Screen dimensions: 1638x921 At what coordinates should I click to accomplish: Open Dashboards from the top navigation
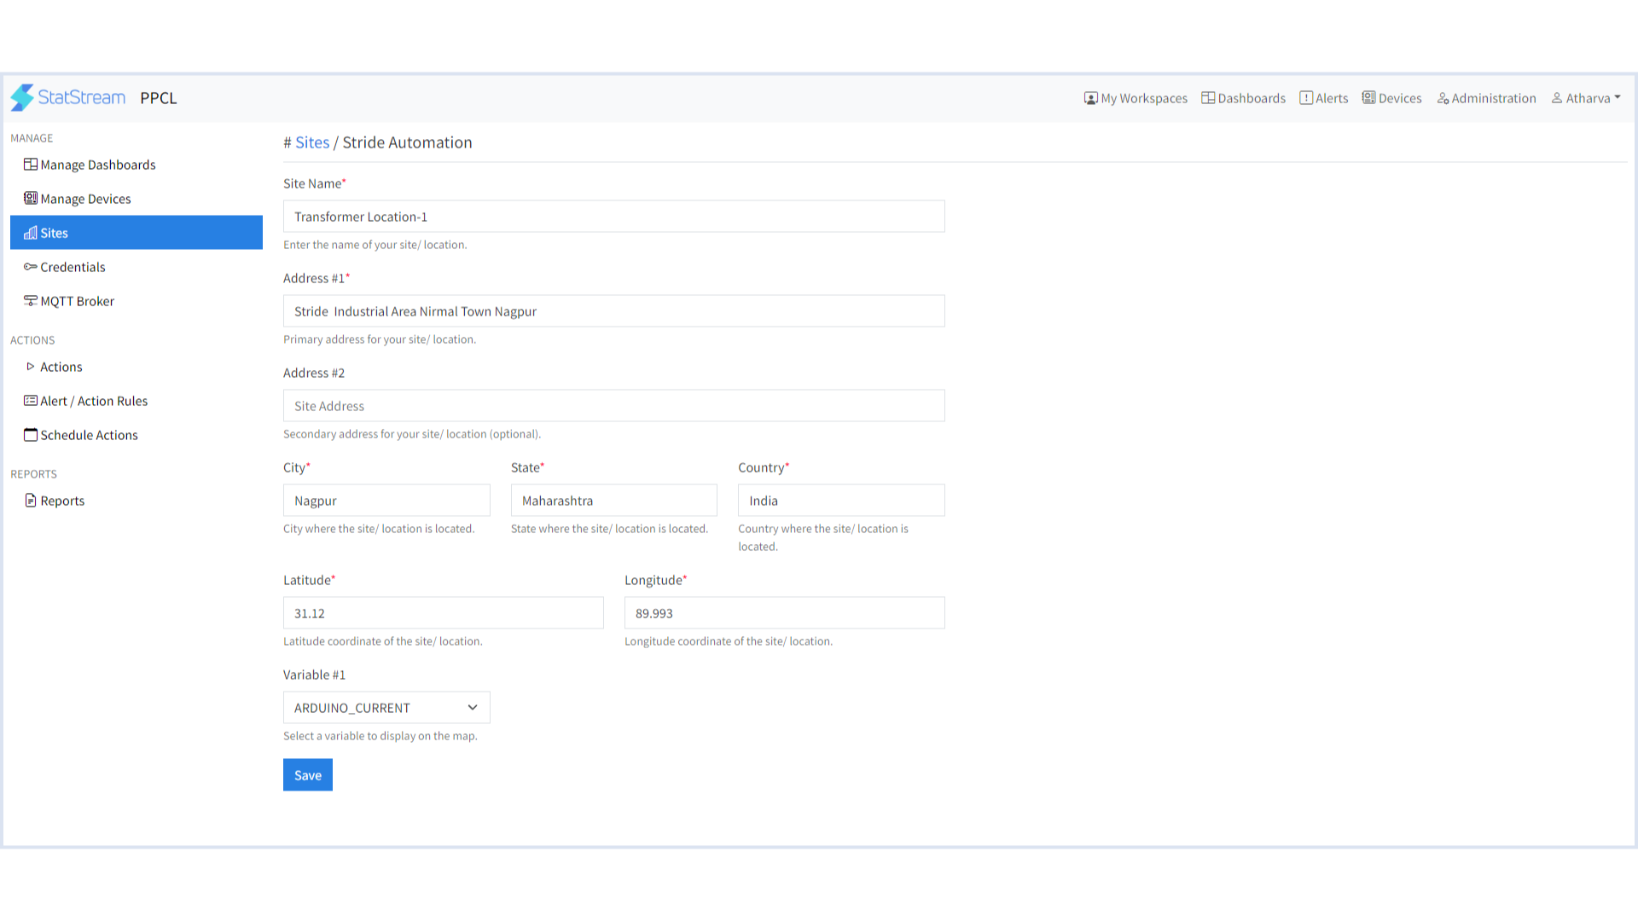(x=1243, y=98)
